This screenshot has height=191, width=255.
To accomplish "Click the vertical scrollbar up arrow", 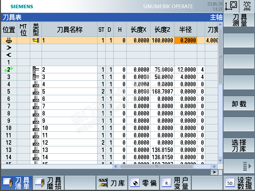I will [220, 25].
